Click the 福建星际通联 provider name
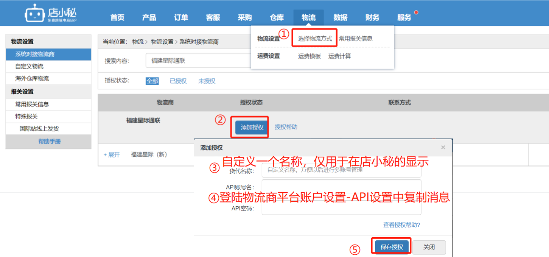549x257 pixels. pyautogui.click(x=143, y=120)
